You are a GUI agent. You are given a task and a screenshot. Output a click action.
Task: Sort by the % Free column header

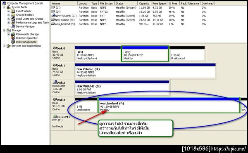tap(173, 3)
